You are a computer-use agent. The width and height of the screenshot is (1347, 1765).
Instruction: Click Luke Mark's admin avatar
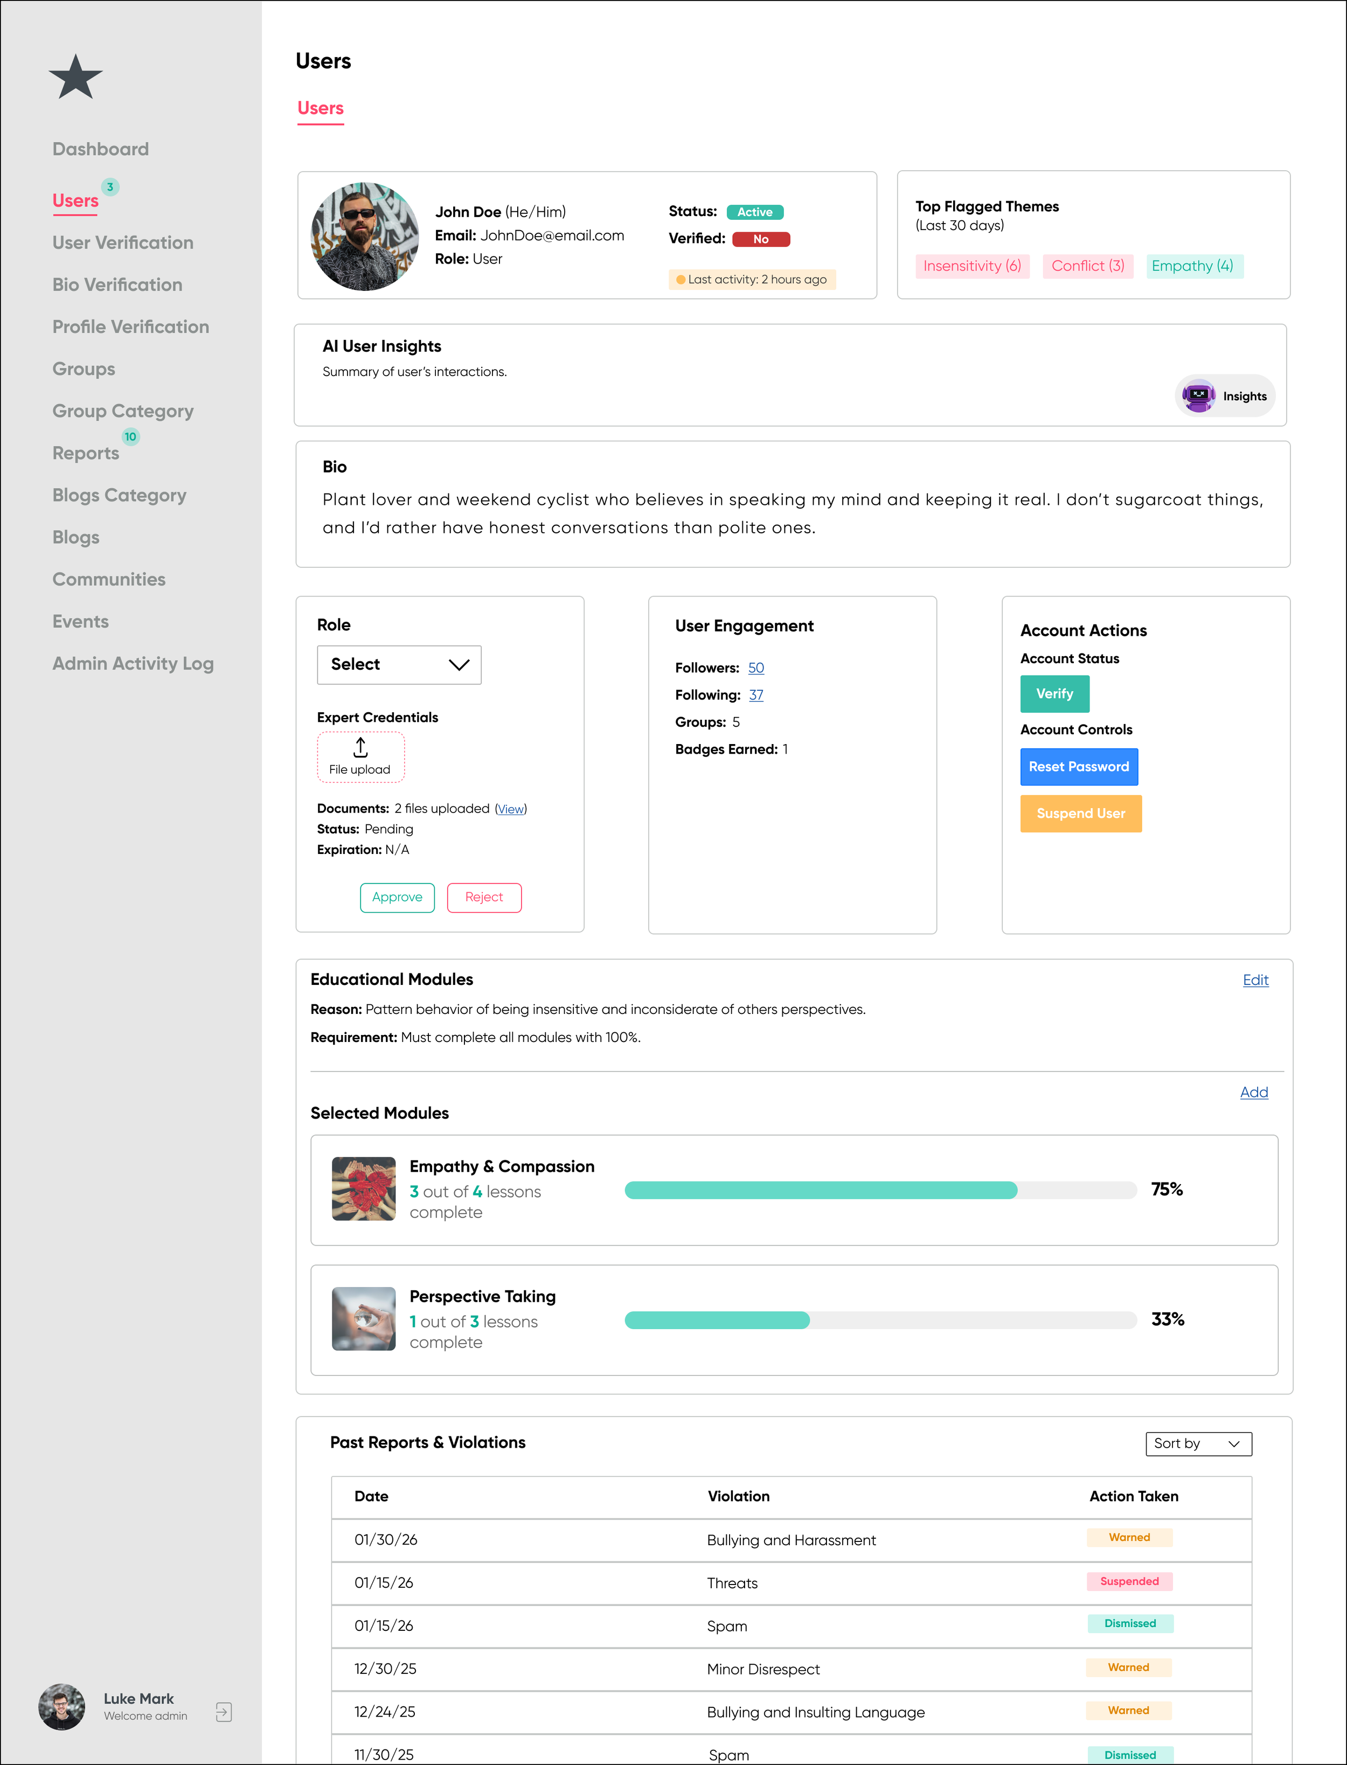(62, 1706)
